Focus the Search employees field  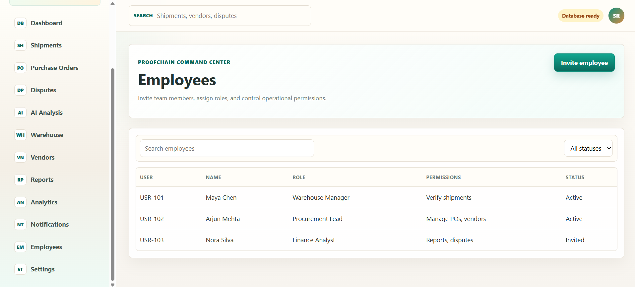tap(227, 148)
